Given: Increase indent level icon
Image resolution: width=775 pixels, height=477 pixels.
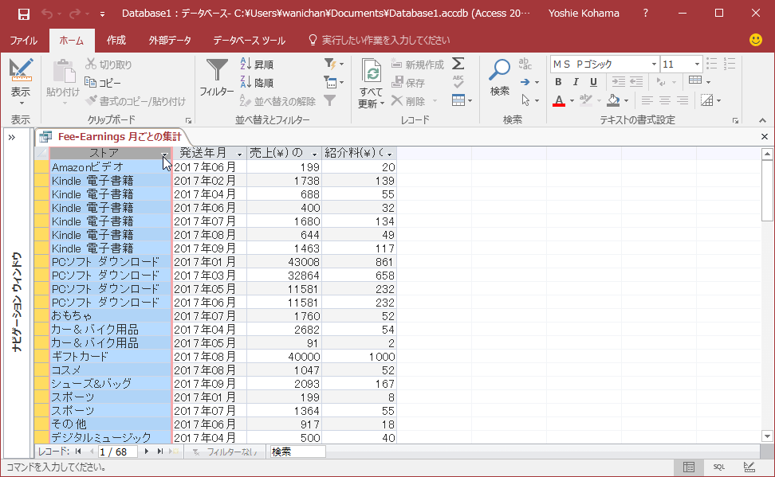Looking at the screenshot, I should point(618,82).
